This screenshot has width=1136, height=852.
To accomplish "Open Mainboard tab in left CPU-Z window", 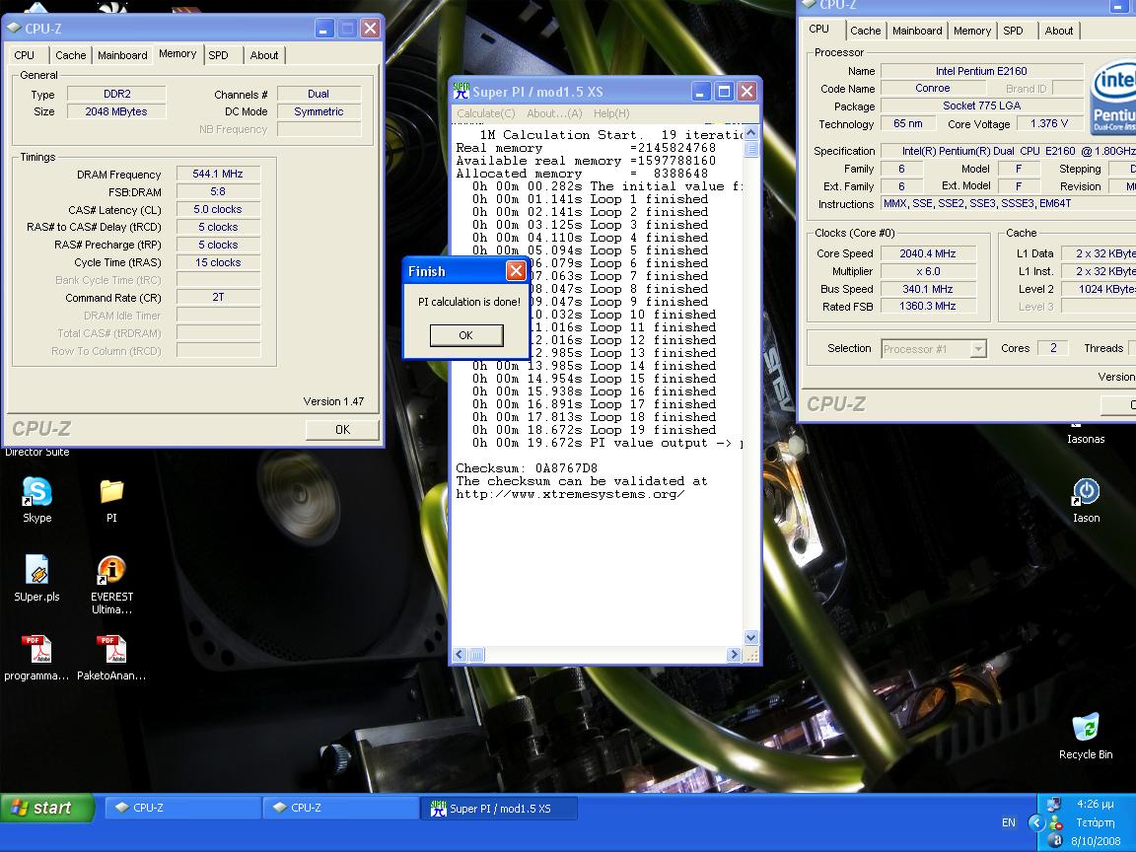I will pyautogui.click(x=122, y=55).
